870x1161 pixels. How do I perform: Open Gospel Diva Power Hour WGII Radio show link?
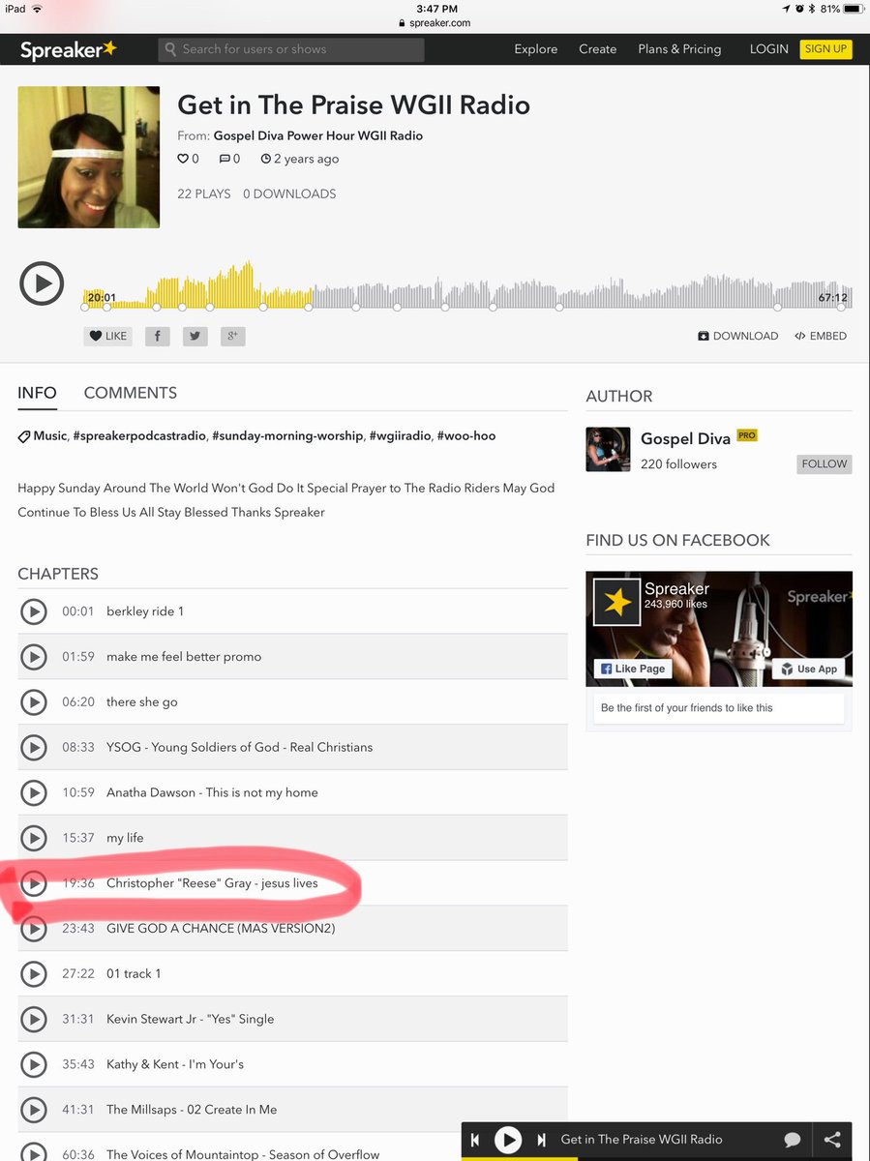coord(317,135)
